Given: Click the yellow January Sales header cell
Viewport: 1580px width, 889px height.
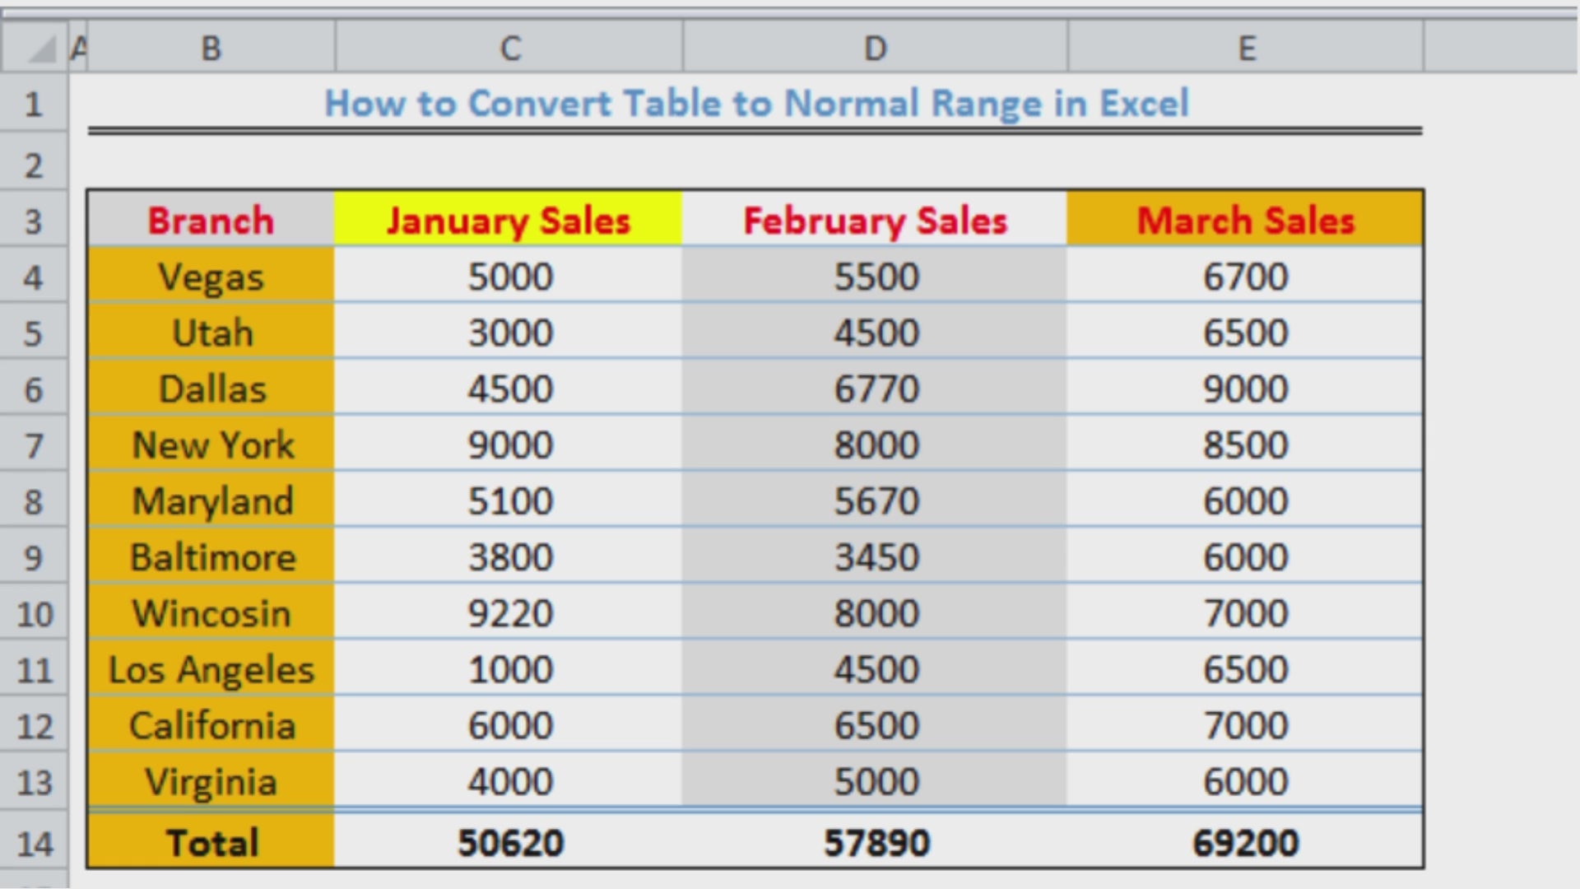Looking at the screenshot, I should pos(509,221).
